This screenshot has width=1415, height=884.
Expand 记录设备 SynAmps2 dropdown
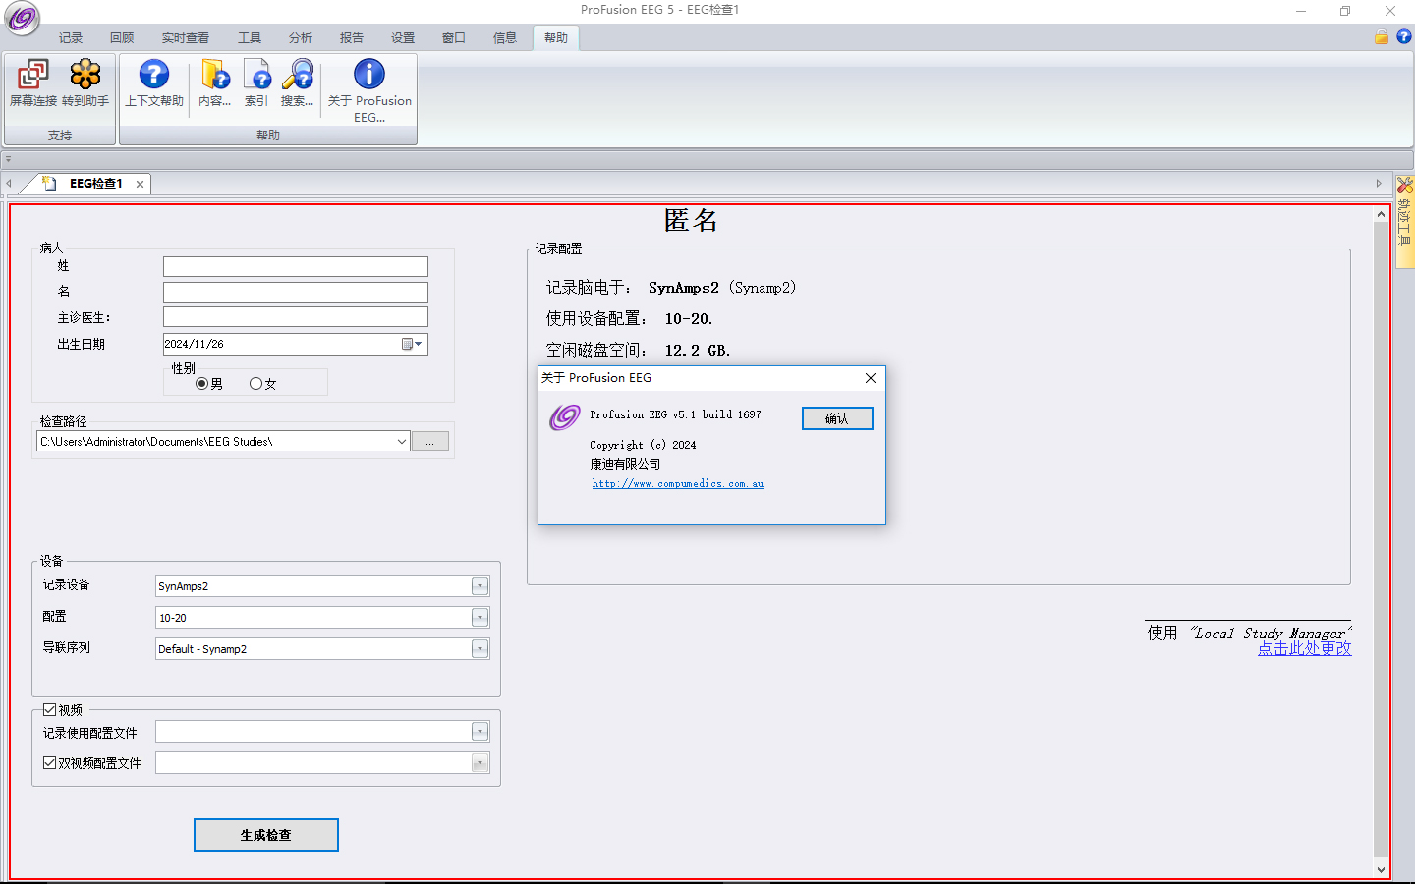(x=480, y=586)
